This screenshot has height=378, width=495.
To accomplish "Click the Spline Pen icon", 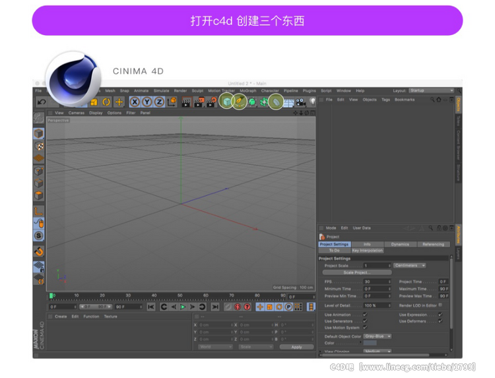I will coord(240,102).
